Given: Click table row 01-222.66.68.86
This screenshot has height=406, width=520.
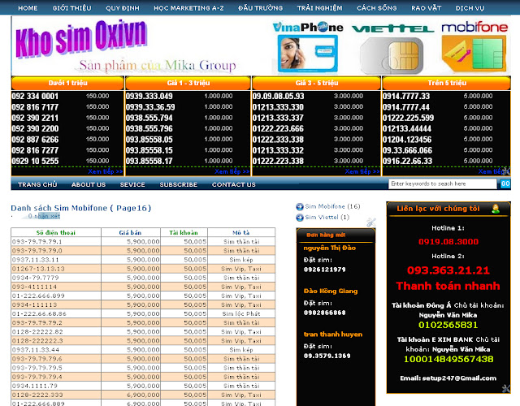Looking at the screenshot, I should [143, 313].
